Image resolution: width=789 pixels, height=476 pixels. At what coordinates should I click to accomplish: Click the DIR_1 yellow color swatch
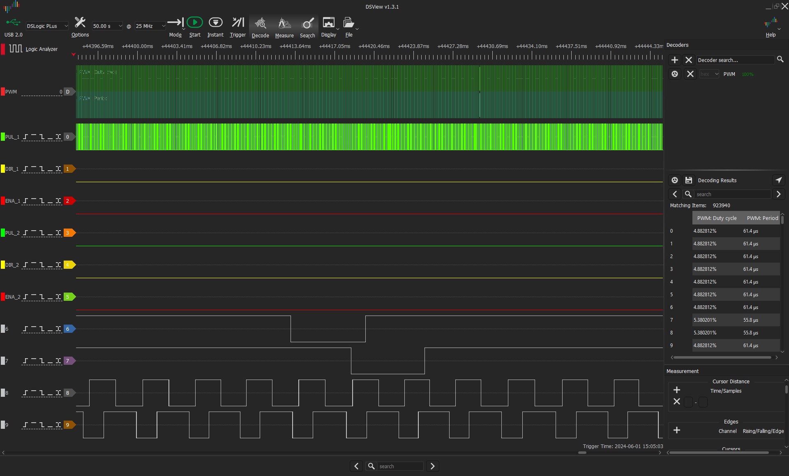(x=3, y=169)
